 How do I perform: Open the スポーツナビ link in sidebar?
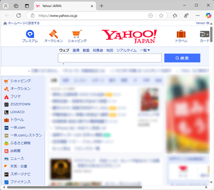click(21, 174)
